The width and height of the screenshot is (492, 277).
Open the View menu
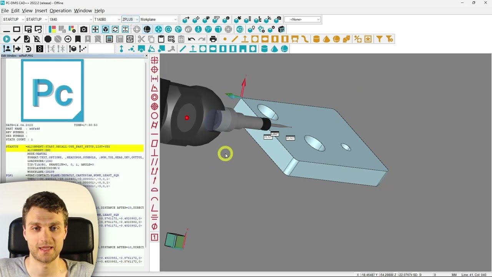[27, 11]
